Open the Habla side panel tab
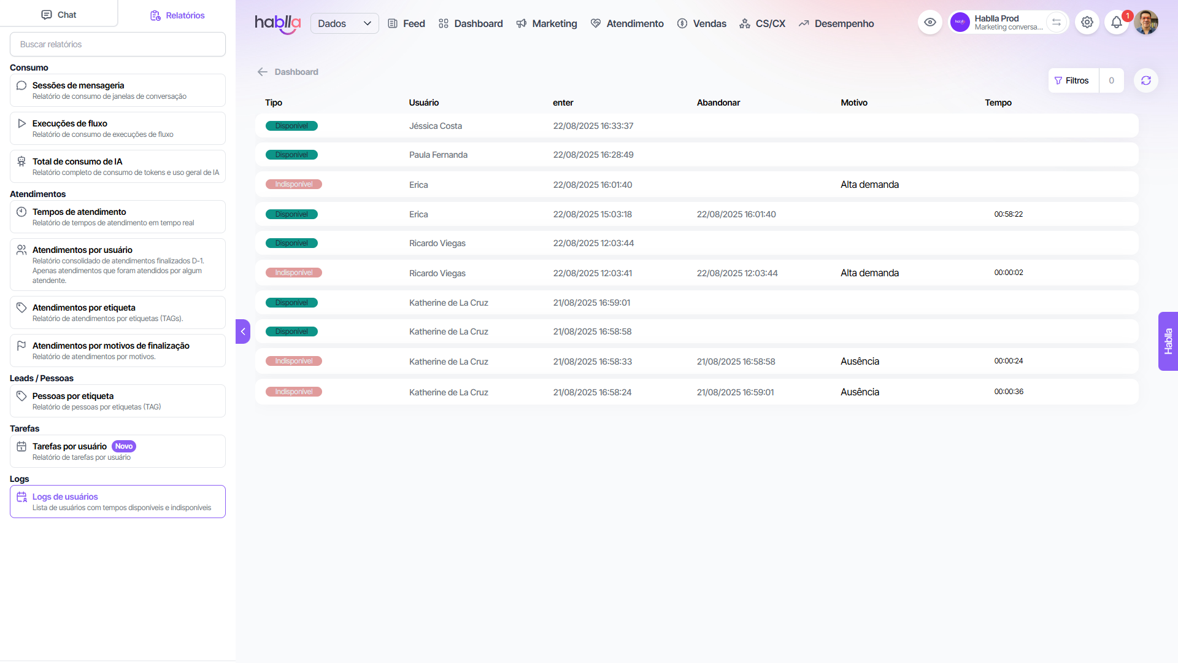Image resolution: width=1178 pixels, height=663 pixels. pyautogui.click(x=1168, y=341)
